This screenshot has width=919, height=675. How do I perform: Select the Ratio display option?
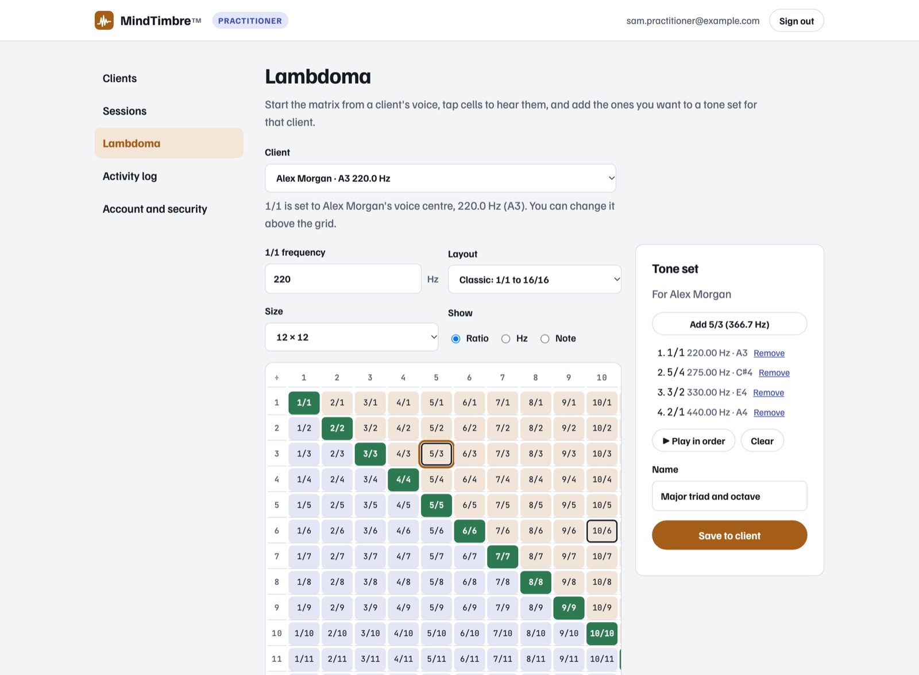(456, 339)
